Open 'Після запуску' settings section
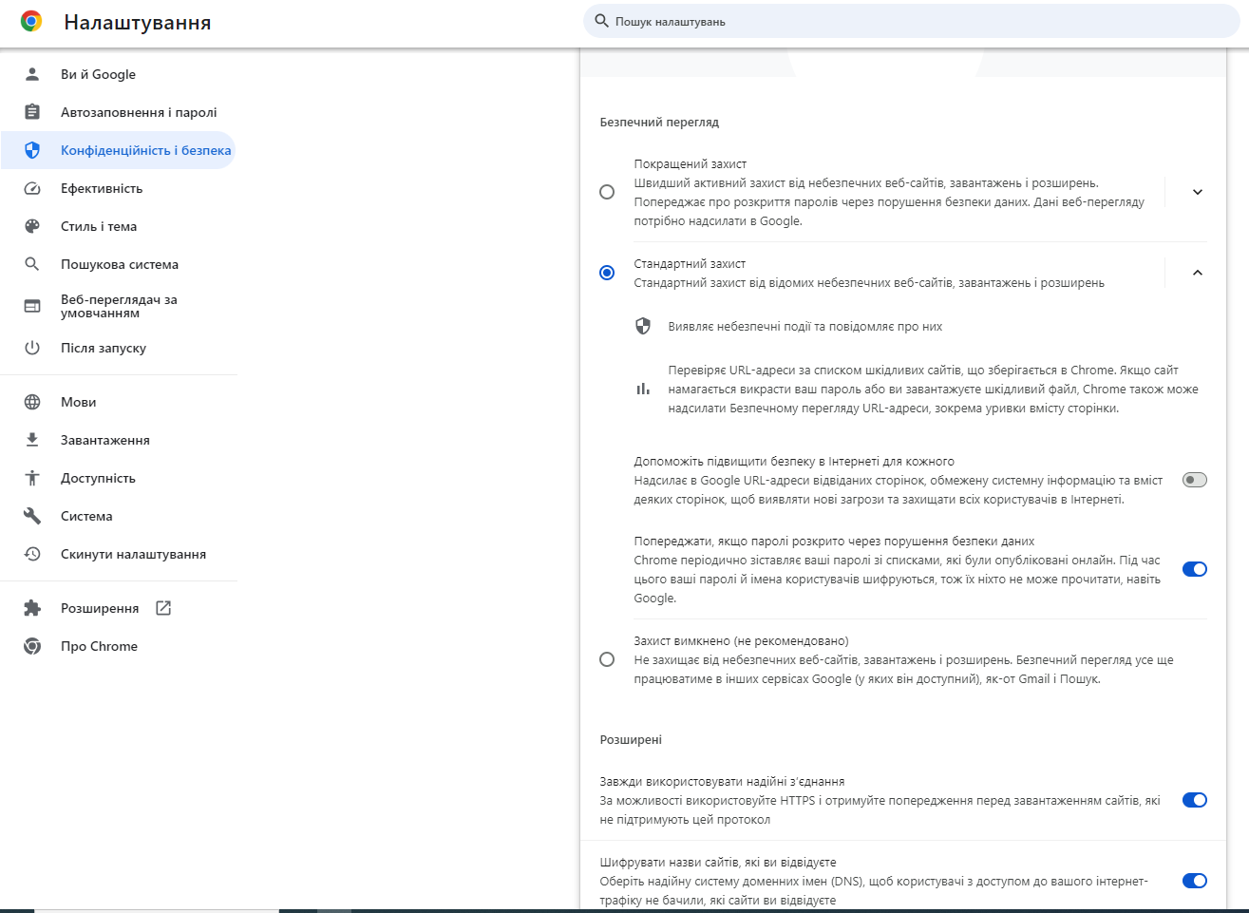 click(102, 348)
